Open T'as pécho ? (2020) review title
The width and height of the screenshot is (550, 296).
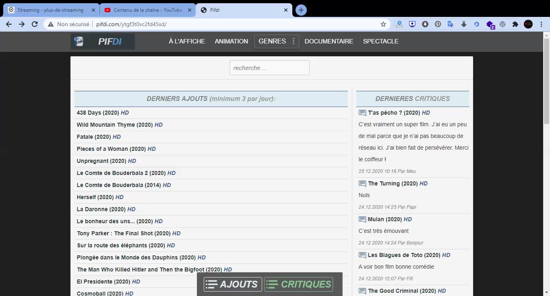399,113
